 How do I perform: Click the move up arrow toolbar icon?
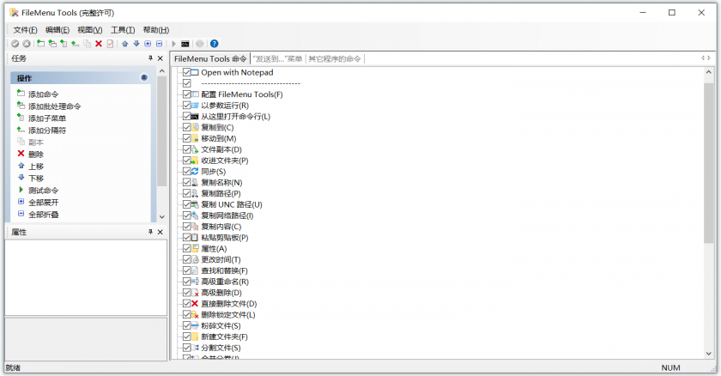(124, 43)
